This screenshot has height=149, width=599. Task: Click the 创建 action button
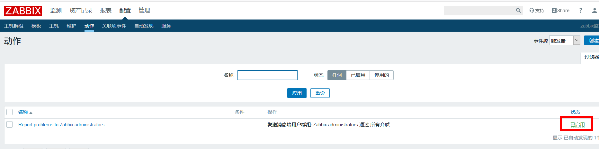(x=592, y=41)
